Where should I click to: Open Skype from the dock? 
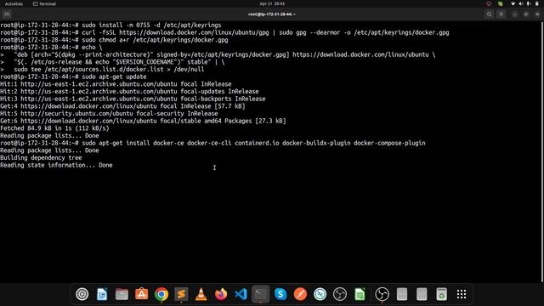click(x=280, y=294)
